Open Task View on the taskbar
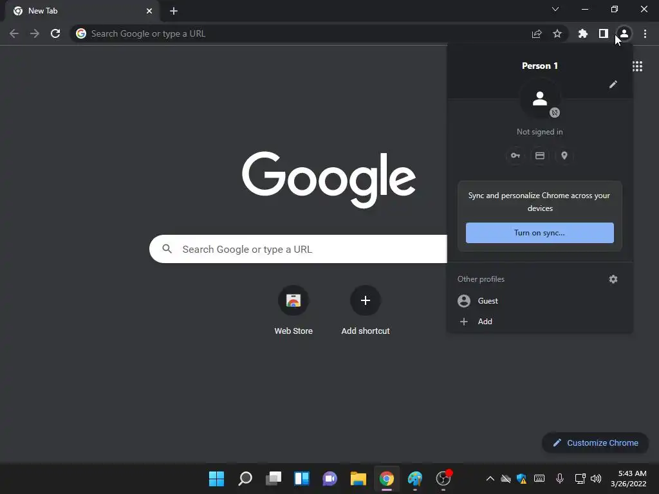659x494 pixels. coord(273,479)
